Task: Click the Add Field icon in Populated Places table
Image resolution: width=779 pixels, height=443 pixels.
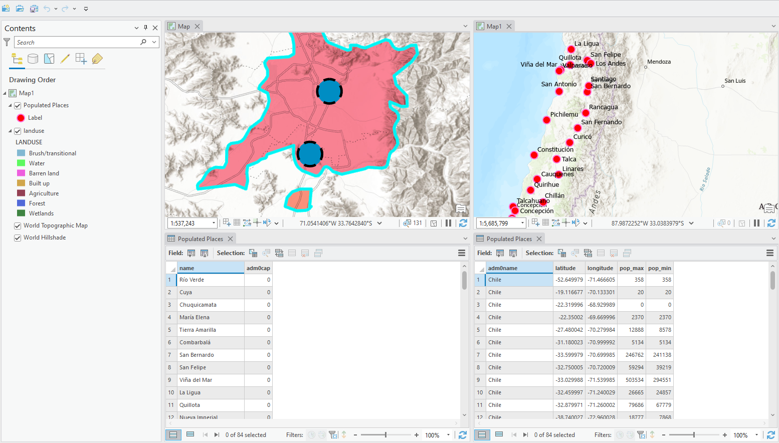Action: pos(191,253)
